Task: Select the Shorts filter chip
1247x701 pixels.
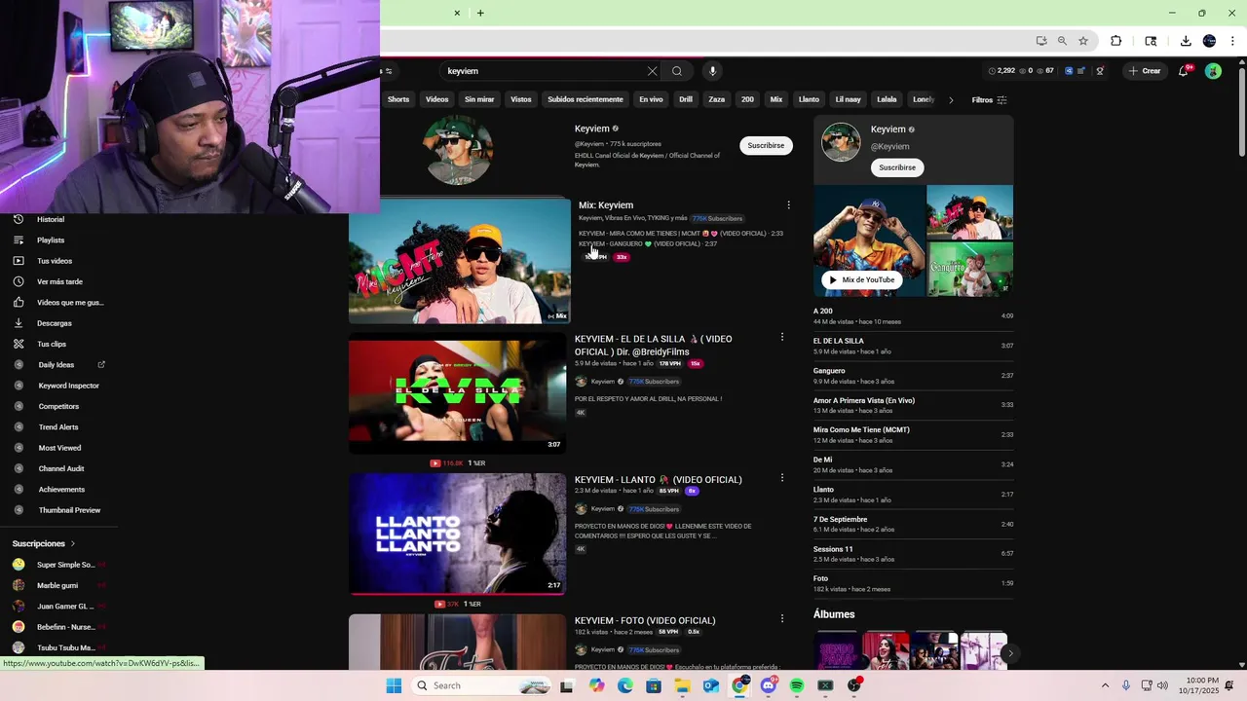Action: [398, 99]
